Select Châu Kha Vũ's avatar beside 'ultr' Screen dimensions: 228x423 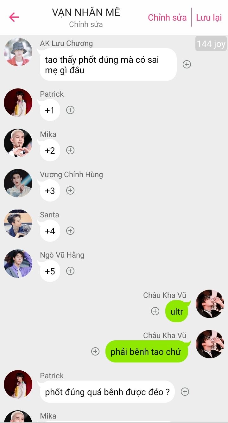click(x=210, y=304)
